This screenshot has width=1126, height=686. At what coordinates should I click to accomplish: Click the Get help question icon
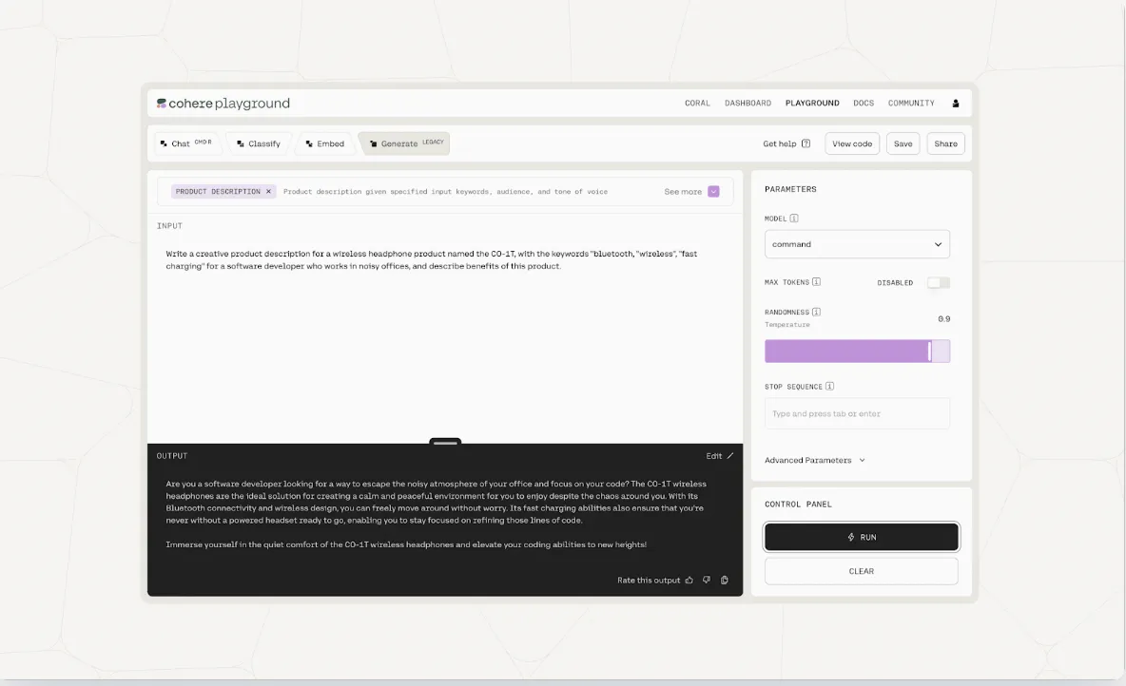806,143
